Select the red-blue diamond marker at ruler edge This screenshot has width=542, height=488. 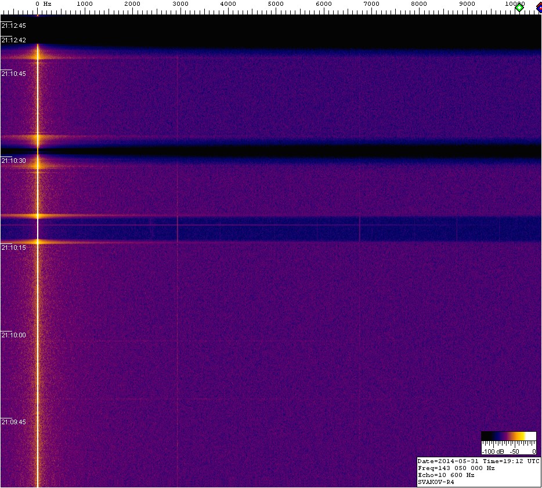tap(539, 6)
